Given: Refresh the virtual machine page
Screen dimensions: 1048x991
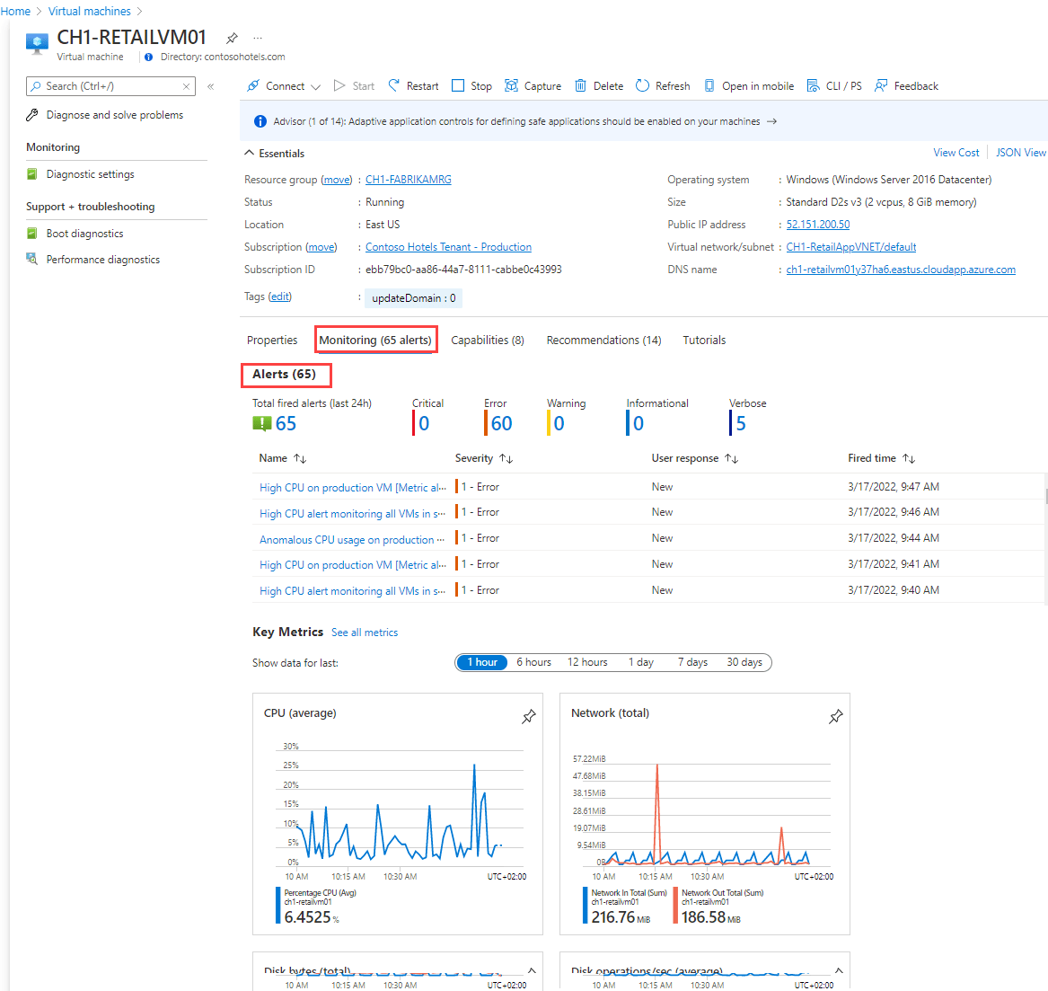Looking at the screenshot, I should (x=662, y=85).
